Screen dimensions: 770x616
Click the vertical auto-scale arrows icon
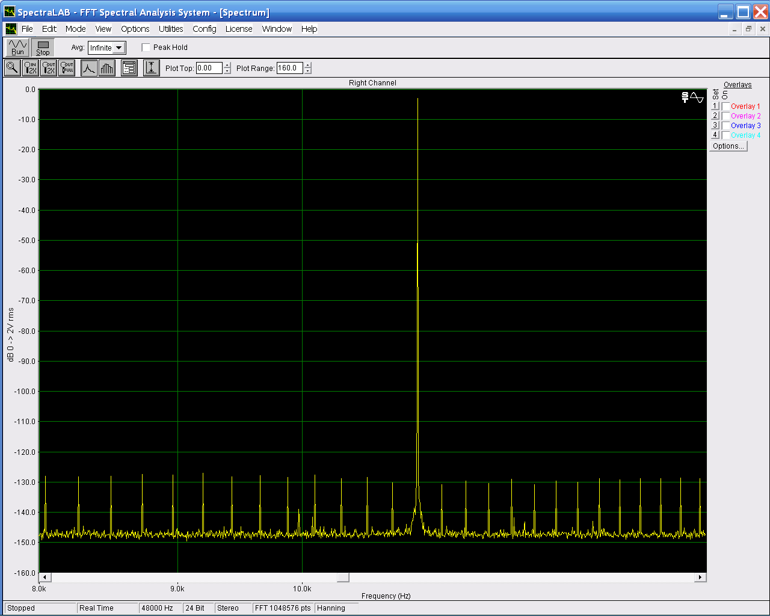tap(151, 68)
